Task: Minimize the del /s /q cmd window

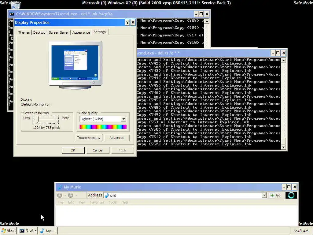Action: (x=273, y=53)
